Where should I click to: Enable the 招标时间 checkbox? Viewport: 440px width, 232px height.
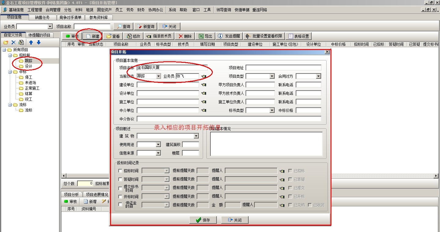[x=120, y=171]
